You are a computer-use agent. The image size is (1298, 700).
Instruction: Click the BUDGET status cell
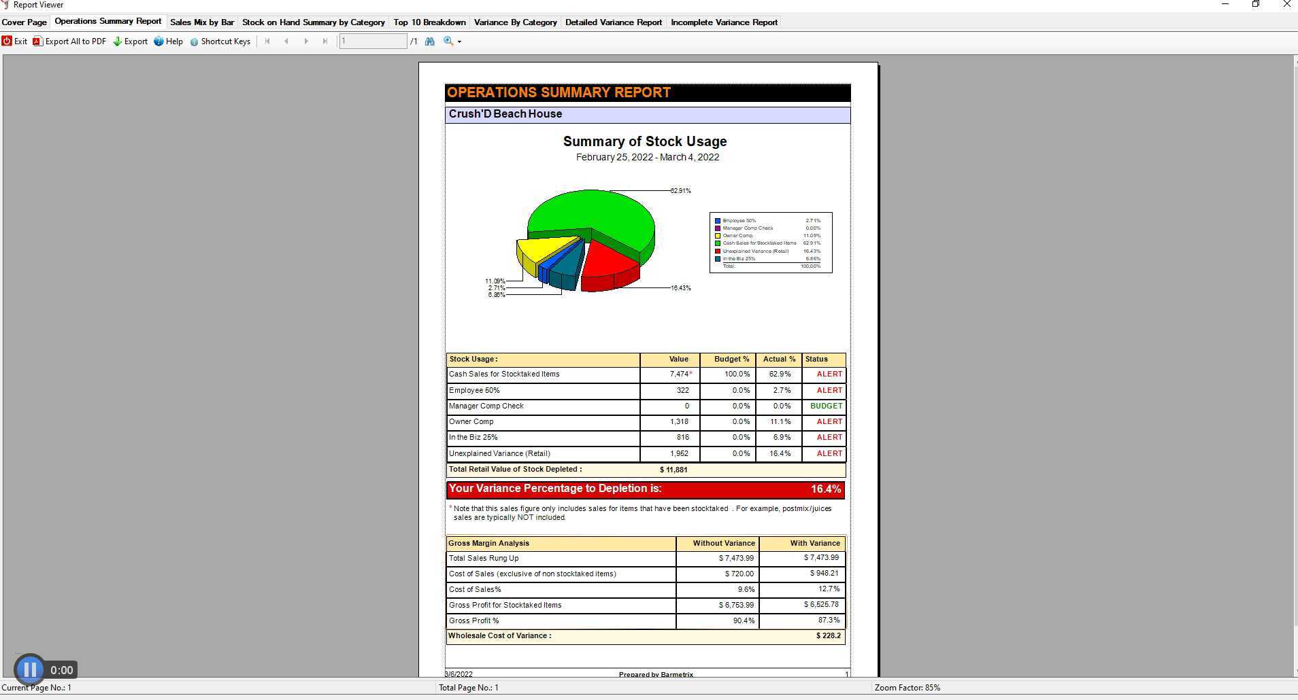[x=824, y=406]
